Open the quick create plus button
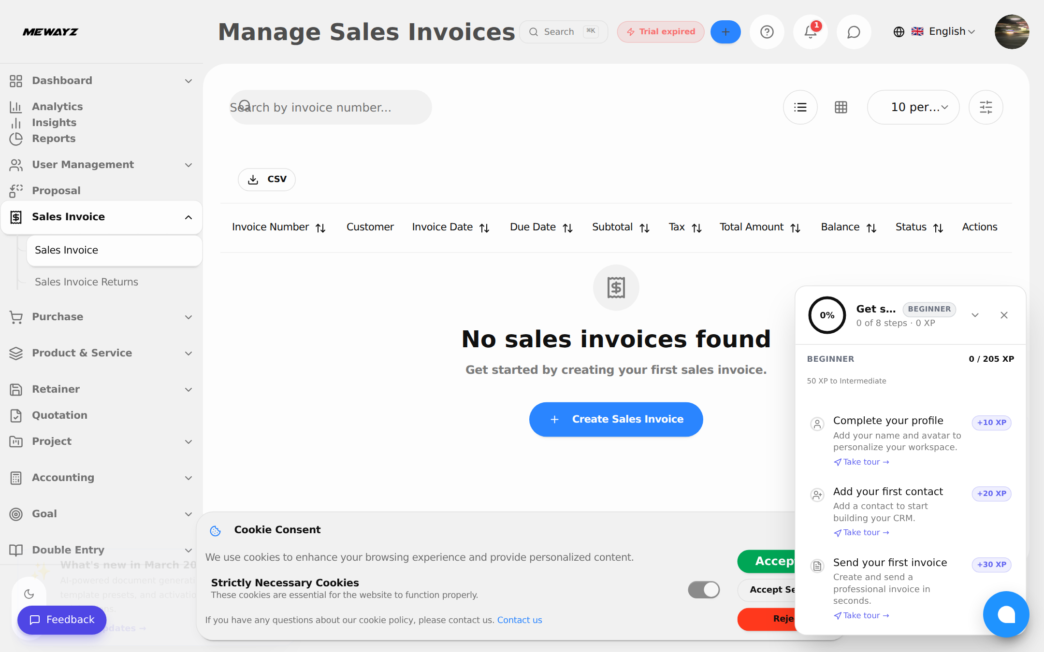 725,31
